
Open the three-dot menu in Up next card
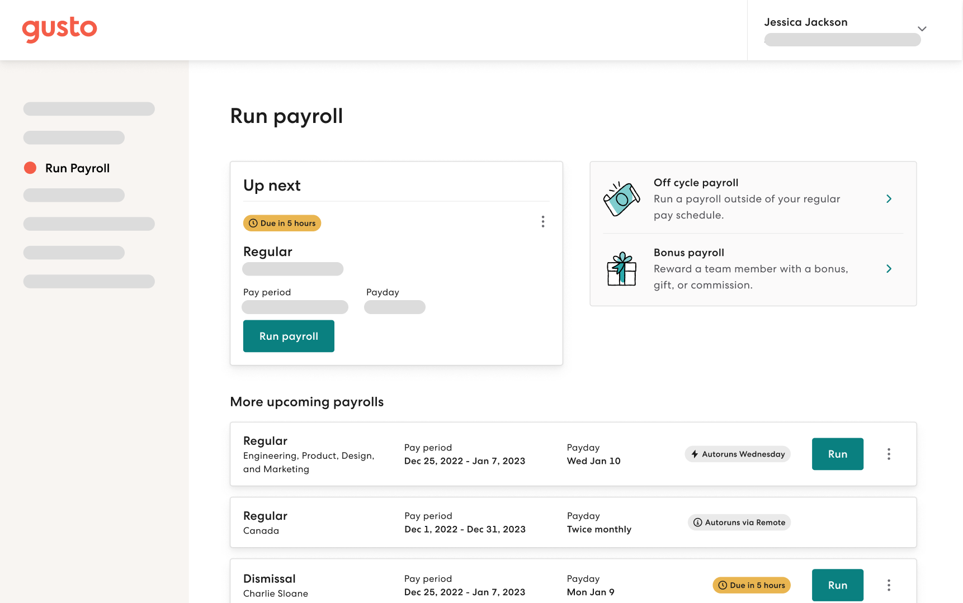click(542, 222)
